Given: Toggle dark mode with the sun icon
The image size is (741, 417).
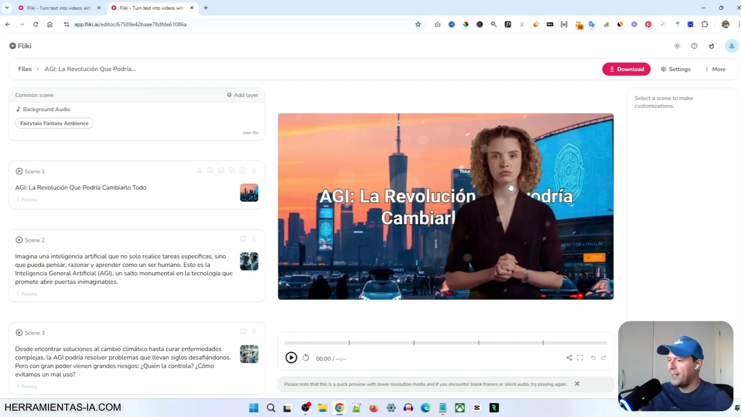Looking at the screenshot, I should coord(677,46).
